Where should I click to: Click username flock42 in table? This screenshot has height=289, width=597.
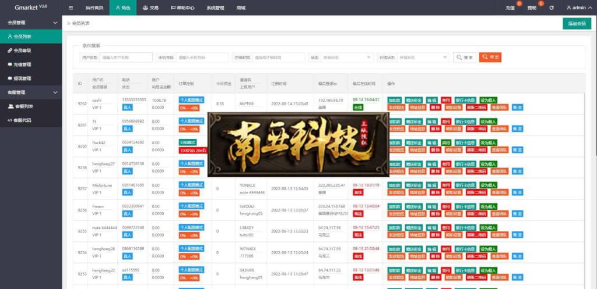[x=99, y=143]
